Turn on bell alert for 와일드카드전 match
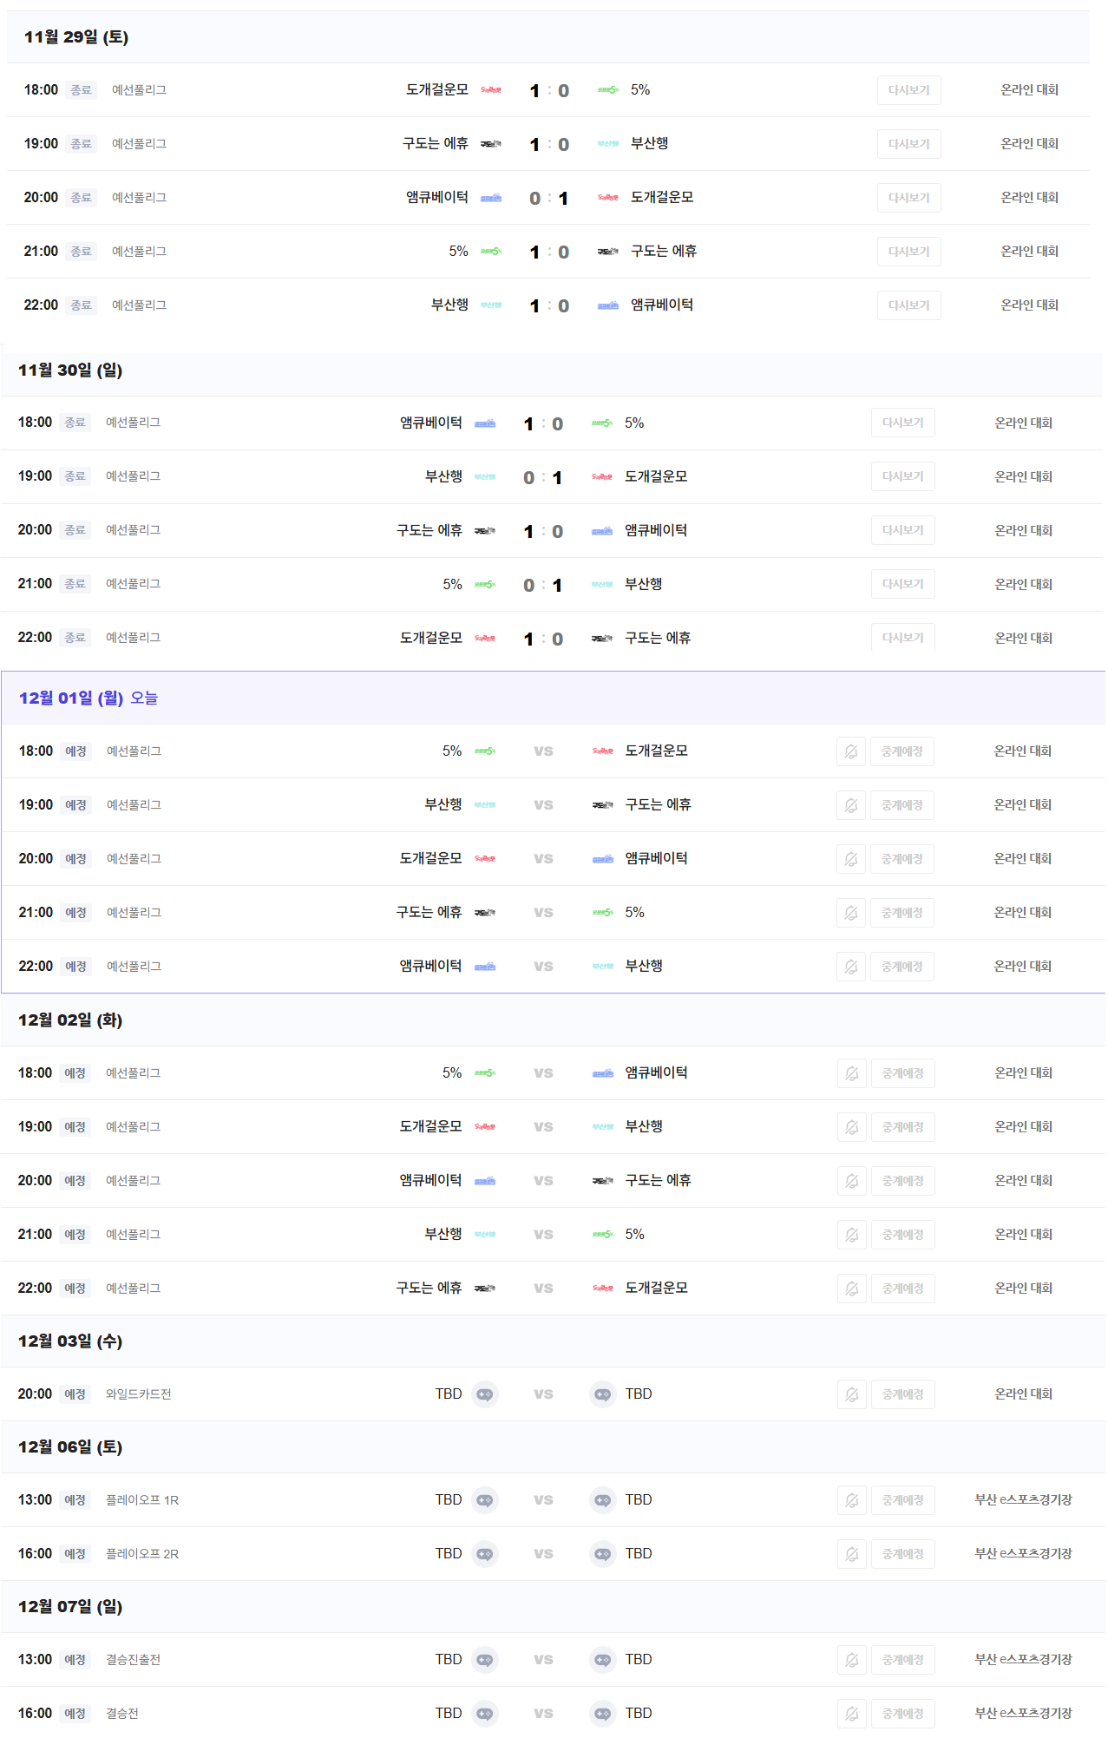The width and height of the screenshot is (1108, 1751). click(x=852, y=1394)
